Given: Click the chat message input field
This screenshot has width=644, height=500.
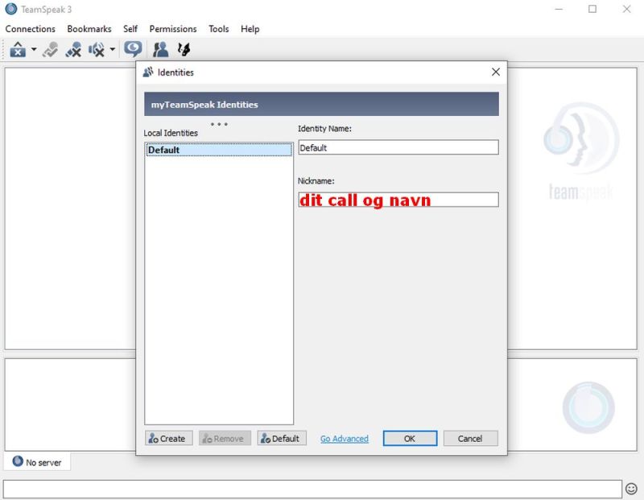Looking at the screenshot, I should [x=312, y=490].
